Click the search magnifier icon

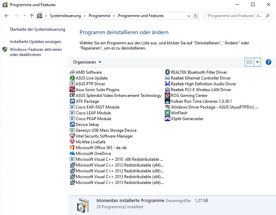pyautogui.click(x=267, y=16)
